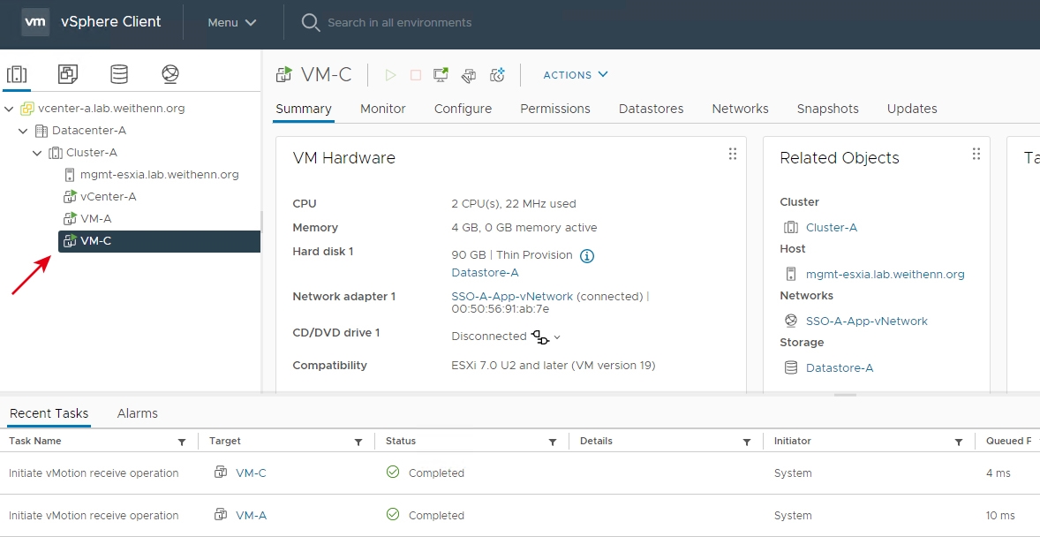Image resolution: width=1040 pixels, height=537 pixels.
Task: Click the Take Snapshot toolbar icon
Action: pyautogui.click(x=497, y=75)
